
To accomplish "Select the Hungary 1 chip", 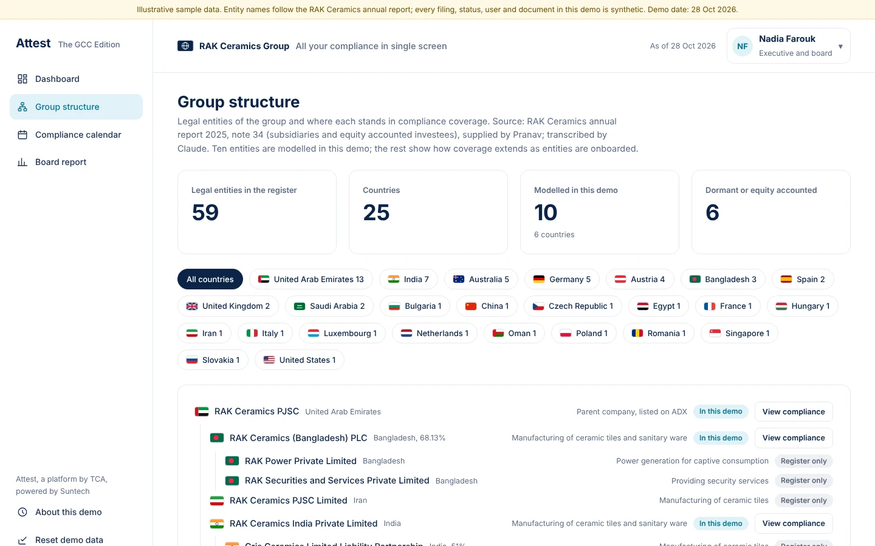I will (x=803, y=306).
